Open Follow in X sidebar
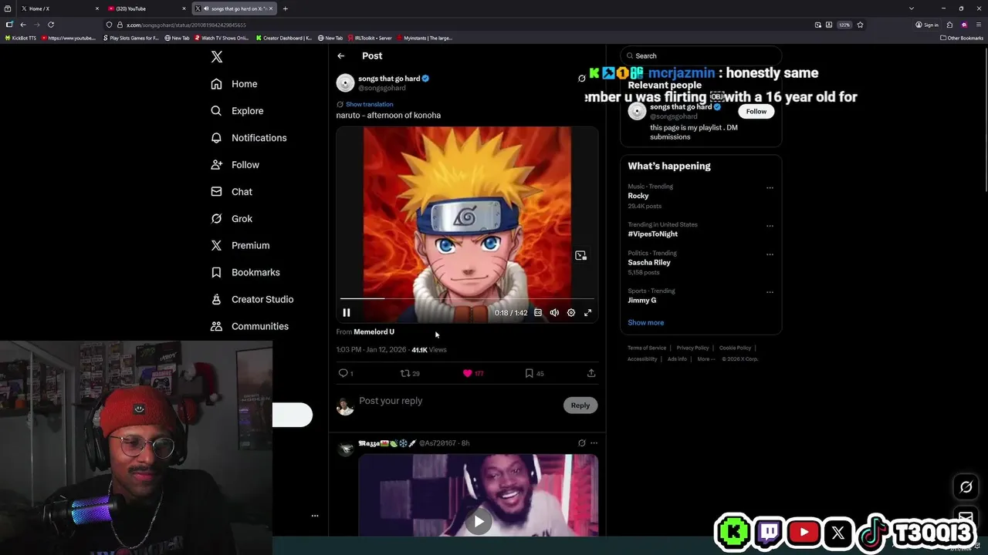The width and height of the screenshot is (988, 555). pos(235,165)
